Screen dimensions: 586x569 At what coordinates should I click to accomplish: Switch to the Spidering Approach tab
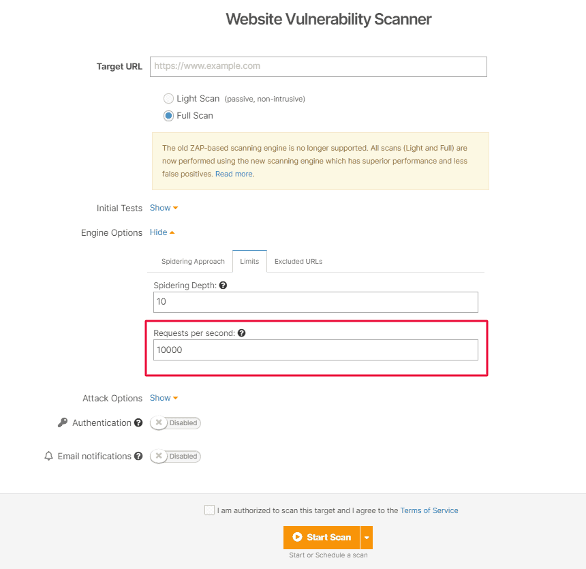click(193, 262)
